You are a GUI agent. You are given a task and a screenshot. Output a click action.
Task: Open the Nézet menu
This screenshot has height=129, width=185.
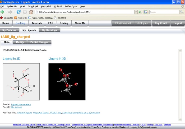(x=22, y=6)
